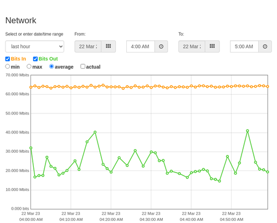Screen dimensions: 277x223
Task: Click the 04:20:00 AM x-axis label
Action: [111, 220]
